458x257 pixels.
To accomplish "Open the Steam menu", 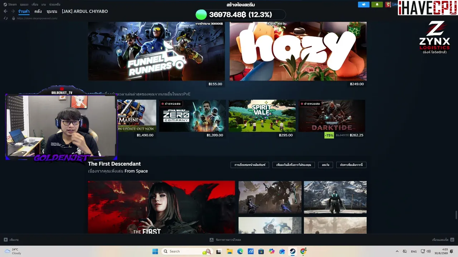I will (x=13, y=4).
